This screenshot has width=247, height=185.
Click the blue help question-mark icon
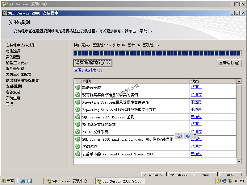tap(188, 136)
